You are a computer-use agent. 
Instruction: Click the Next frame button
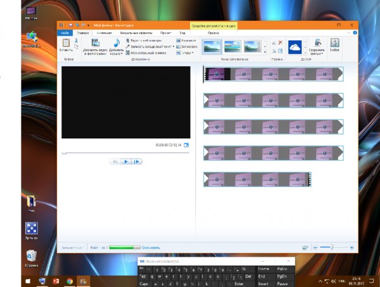tap(136, 161)
